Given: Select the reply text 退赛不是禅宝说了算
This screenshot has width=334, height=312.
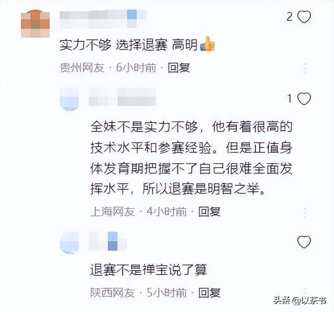Looking at the screenshot, I should 148,270.
